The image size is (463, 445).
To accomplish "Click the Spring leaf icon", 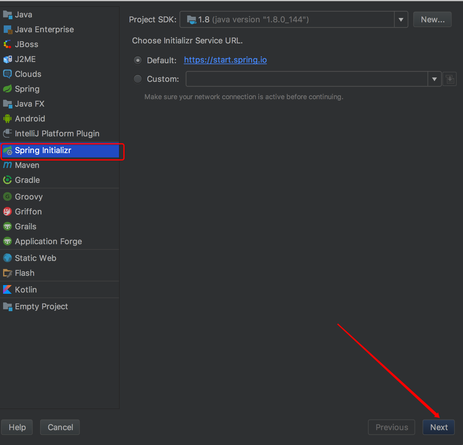I will click(x=7, y=89).
